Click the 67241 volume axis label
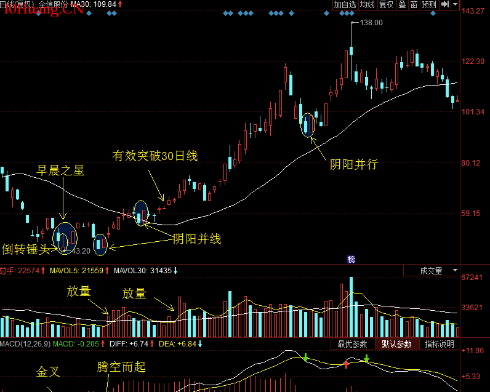The height and width of the screenshot is (392, 490). point(472,278)
